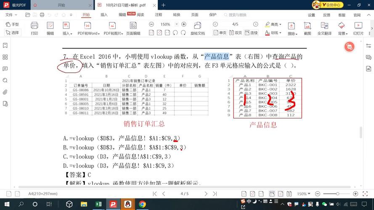
Task: Zoom in with plus circle in ribbon
Action: click(x=184, y=24)
